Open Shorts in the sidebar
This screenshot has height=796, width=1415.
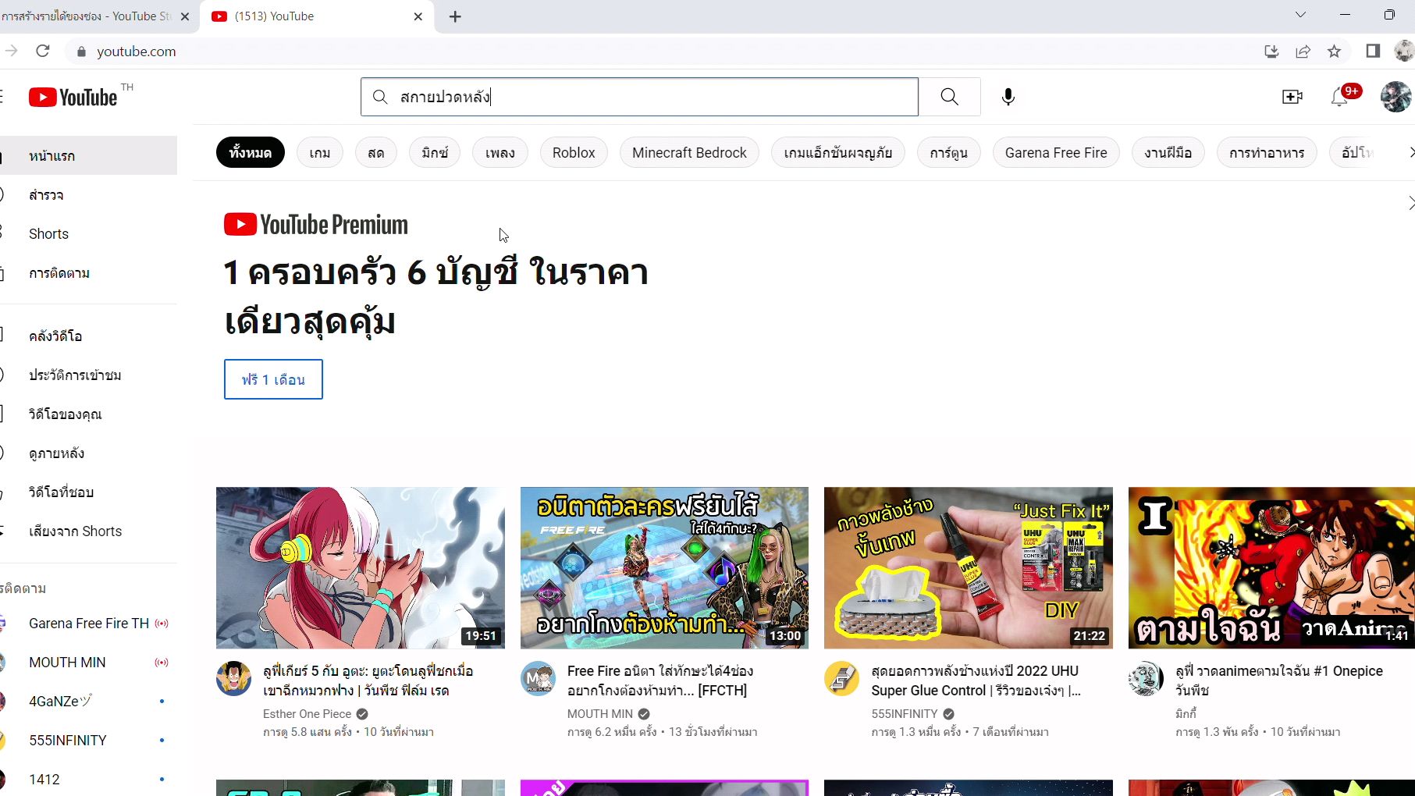48,234
